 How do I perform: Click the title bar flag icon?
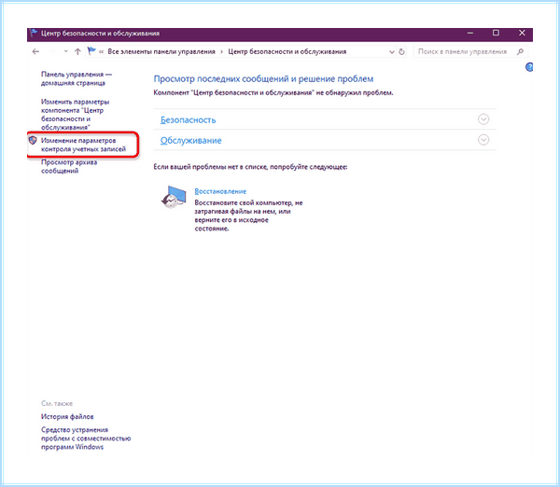(34, 33)
